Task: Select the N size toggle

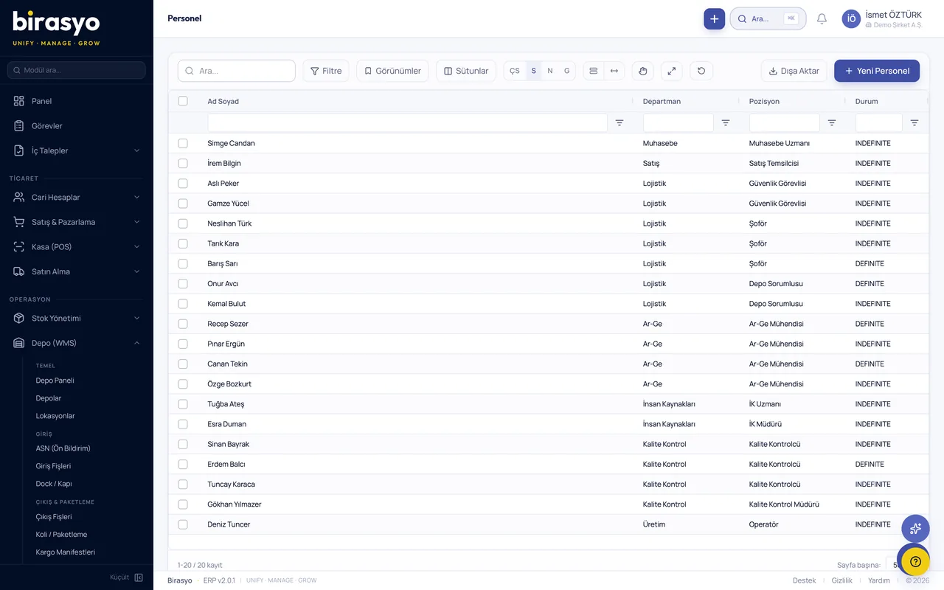Action: point(550,71)
